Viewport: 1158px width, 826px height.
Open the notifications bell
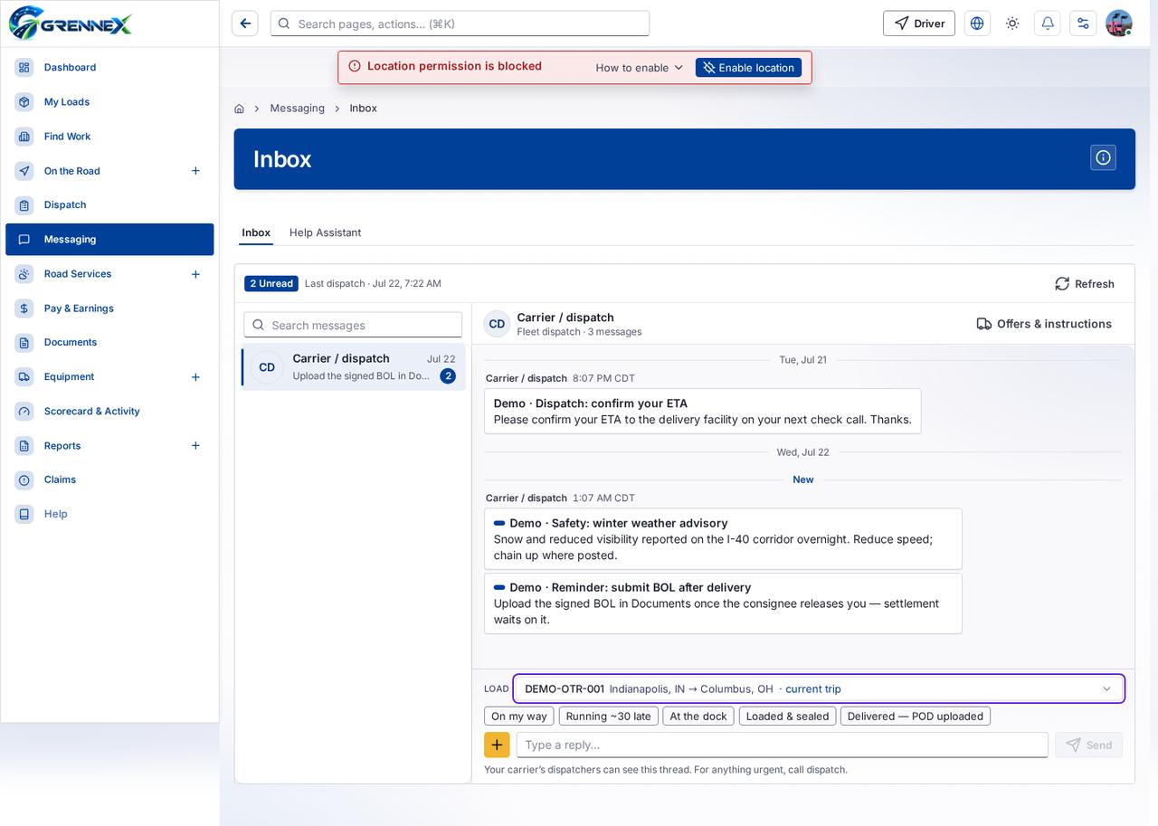point(1048,24)
